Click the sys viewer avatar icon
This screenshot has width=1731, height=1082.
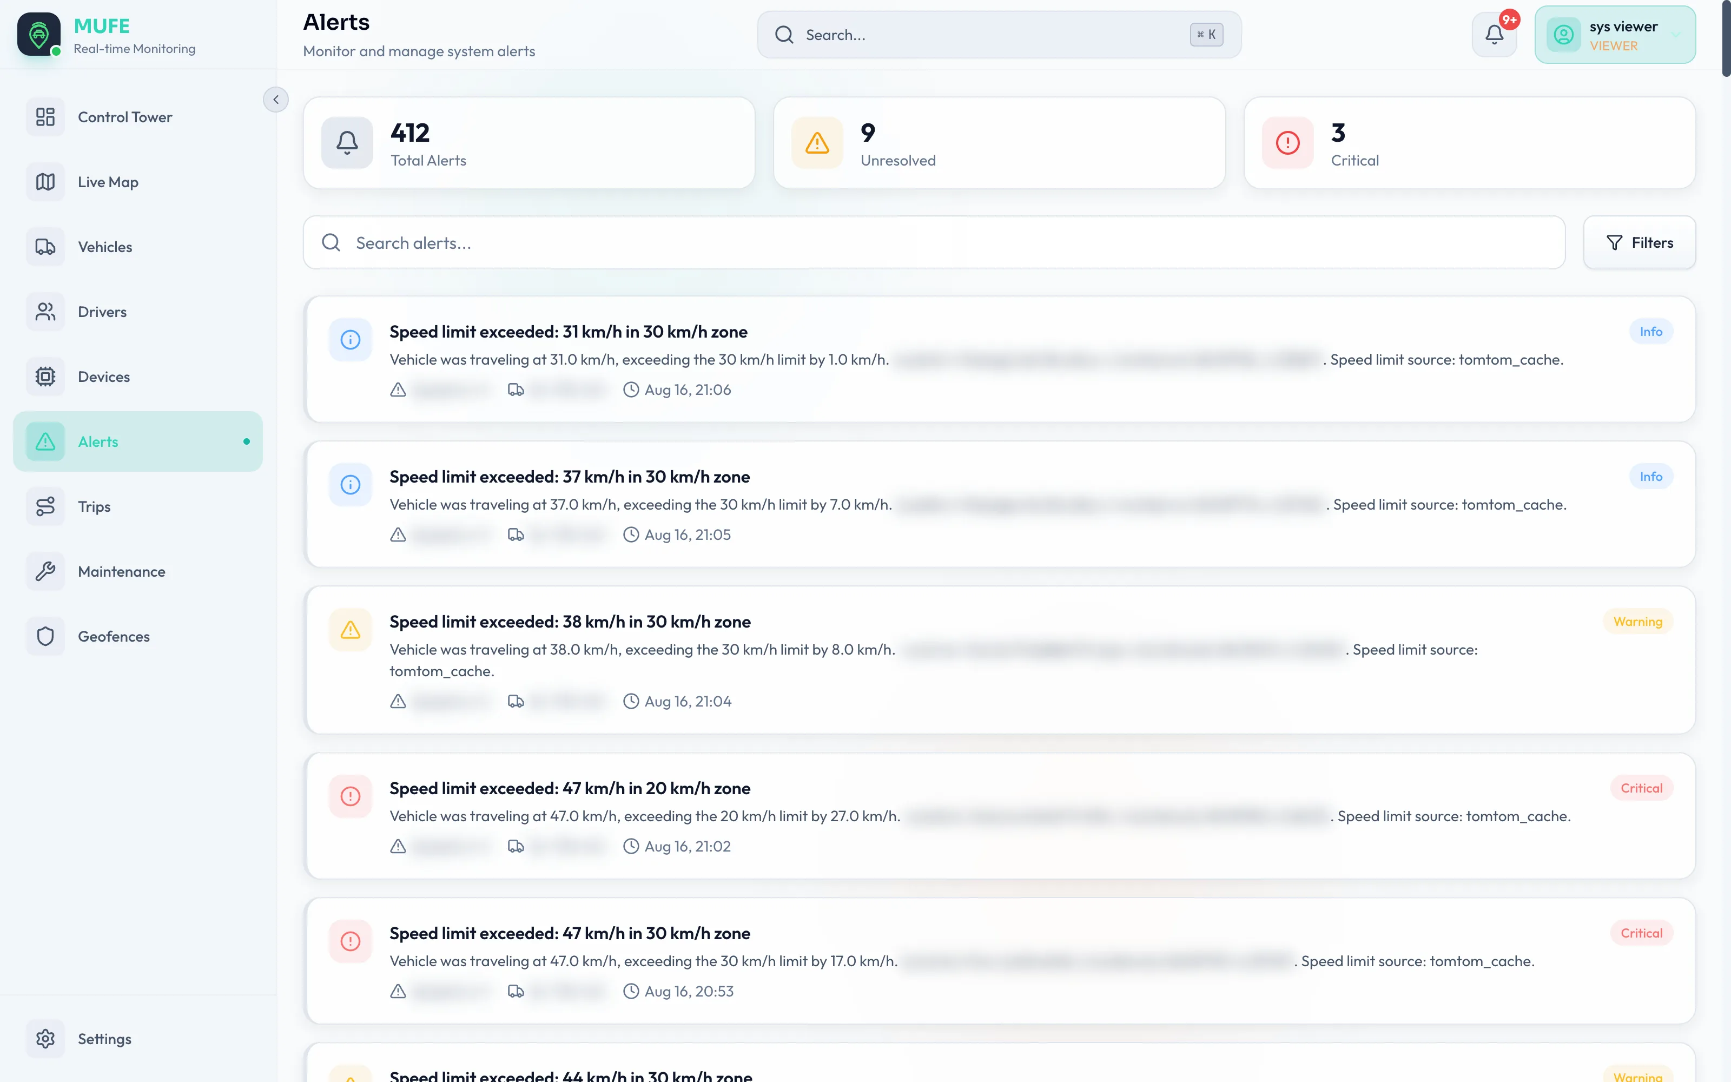pos(1564,35)
